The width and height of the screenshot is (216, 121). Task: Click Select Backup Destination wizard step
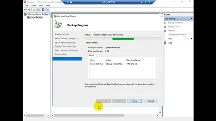coord(66,50)
